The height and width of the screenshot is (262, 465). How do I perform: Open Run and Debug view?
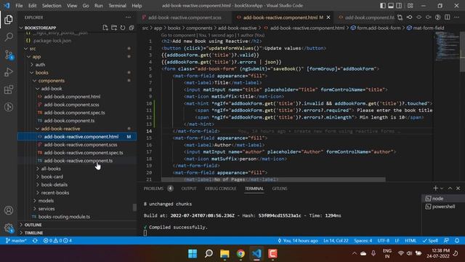point(9,72)
